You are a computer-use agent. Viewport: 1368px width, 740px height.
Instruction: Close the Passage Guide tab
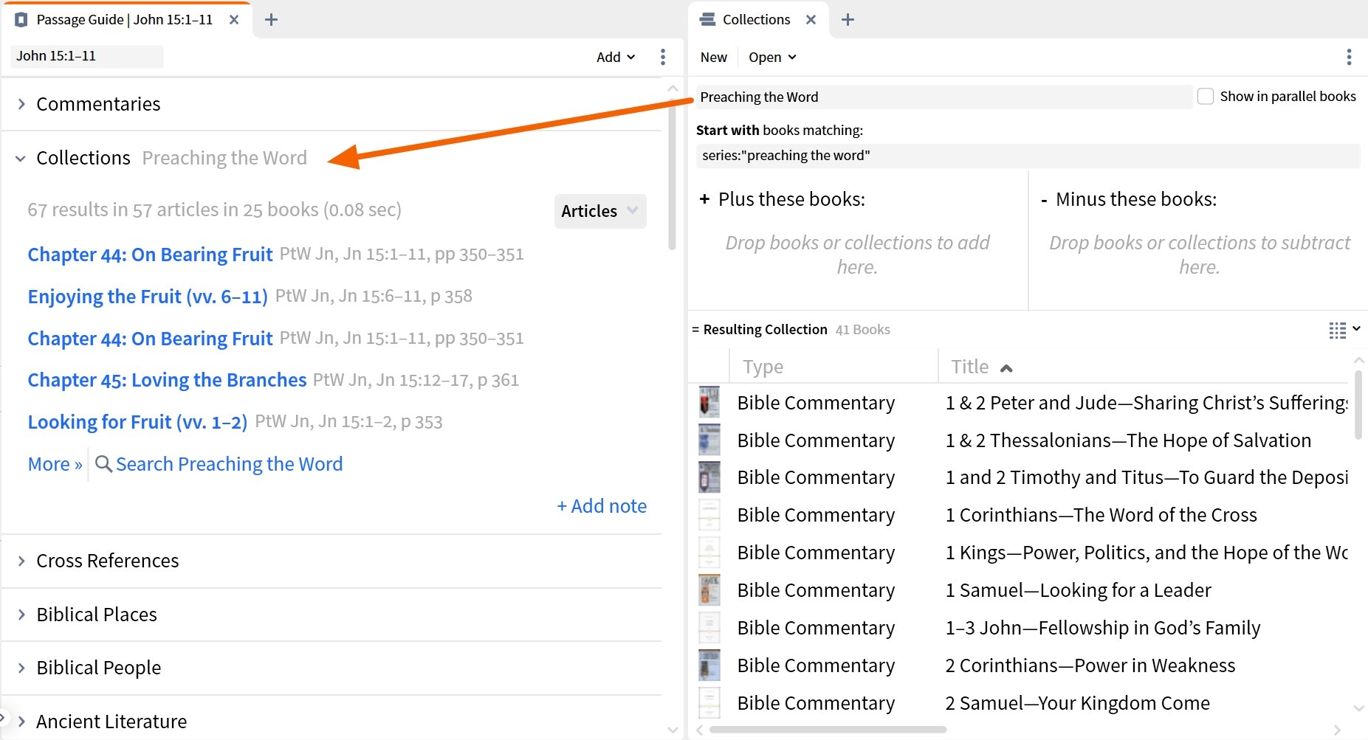click(233, 20)
